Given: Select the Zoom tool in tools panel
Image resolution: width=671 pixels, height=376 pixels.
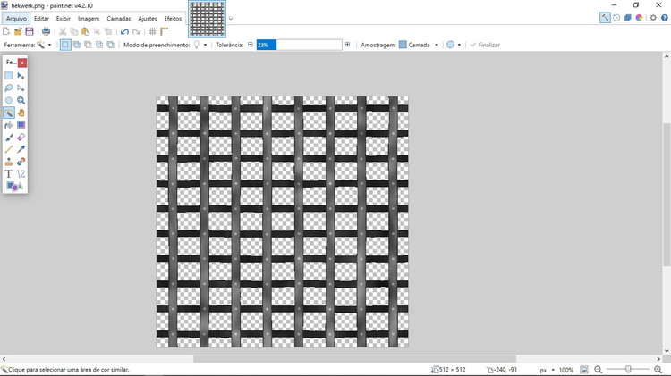Looking at the screenshot, I should click(21, 100).
